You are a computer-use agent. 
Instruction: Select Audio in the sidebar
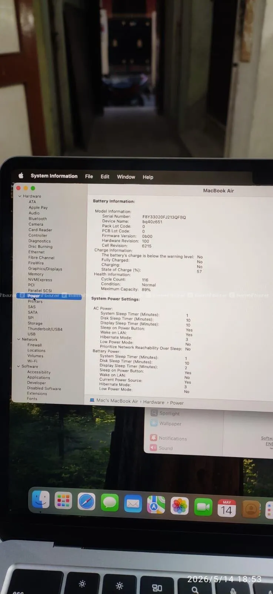coord(34,213)
